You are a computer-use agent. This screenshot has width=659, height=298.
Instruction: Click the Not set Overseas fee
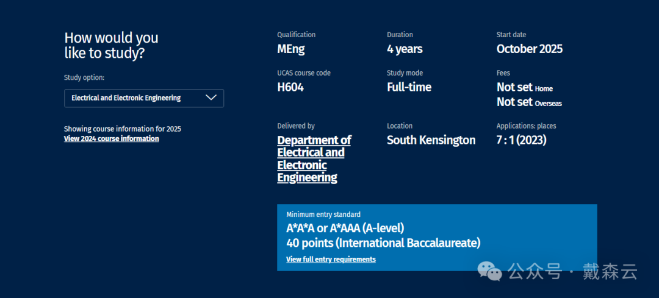(529, 102)
